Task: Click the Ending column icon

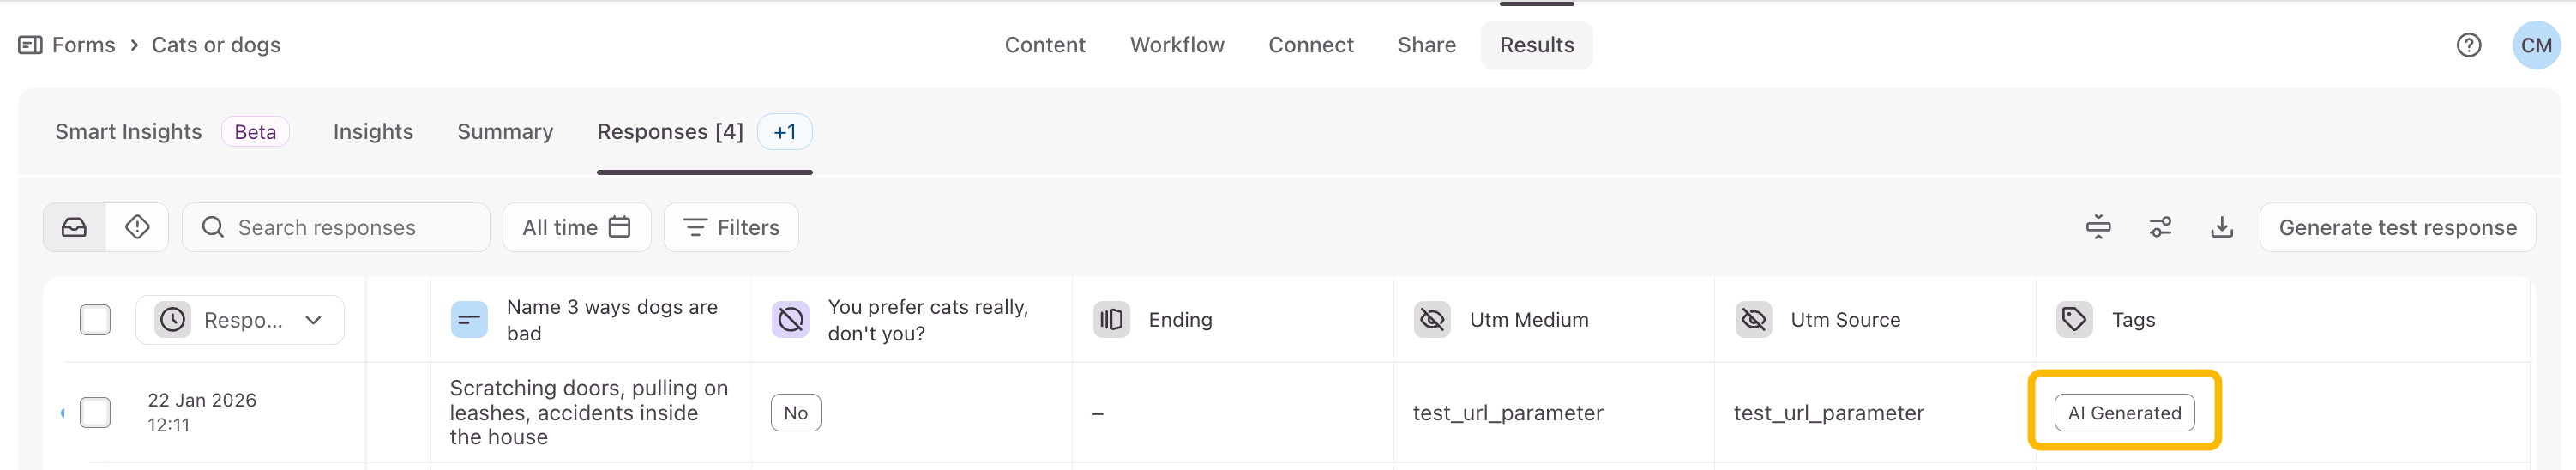Action: coord(1111,320)
